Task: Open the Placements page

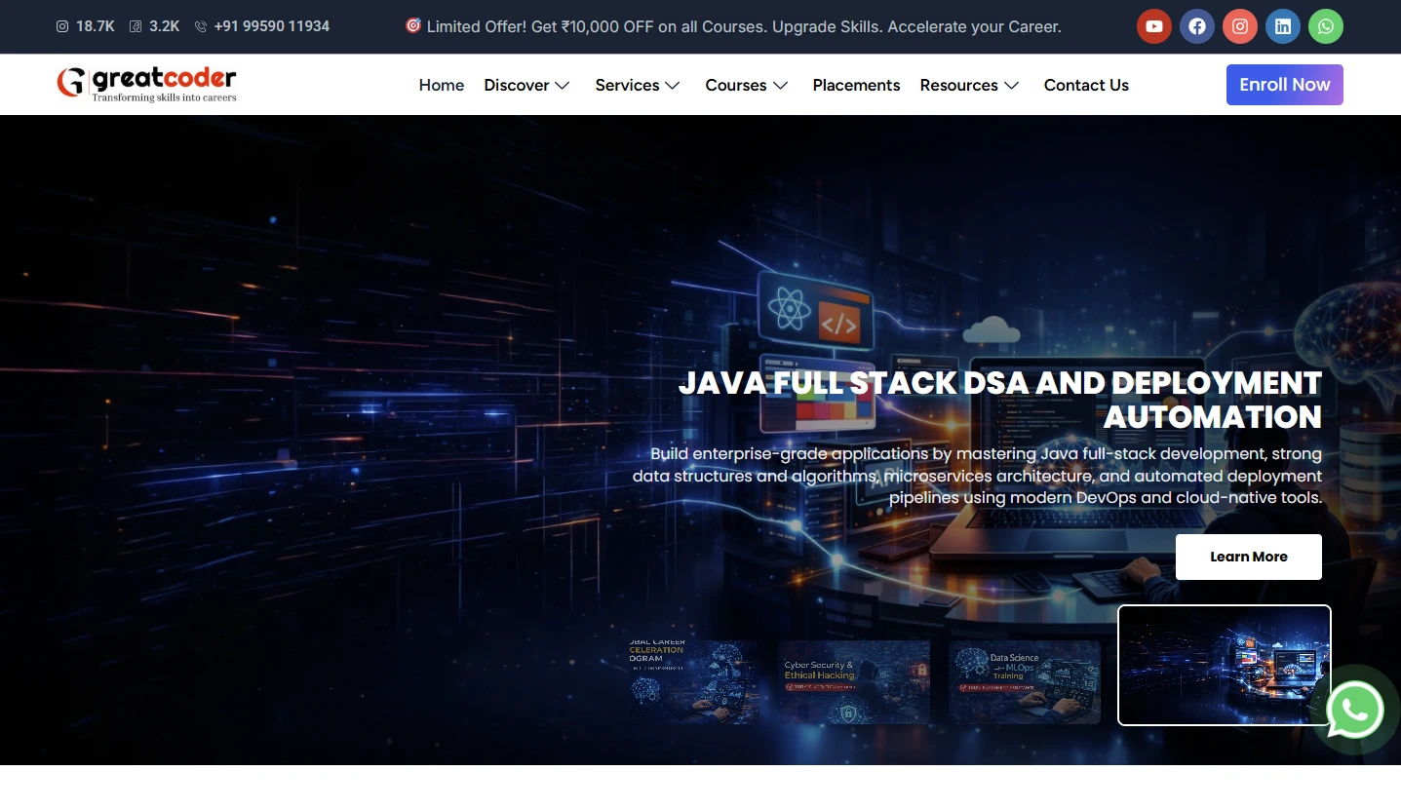Action: click(856, 85)
